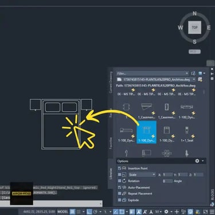Open the snap mode dropdown arrow
The image size is (215, 215).
point(84,212)
